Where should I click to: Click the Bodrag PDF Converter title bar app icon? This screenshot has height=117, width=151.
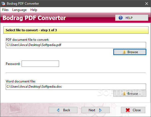coord(3,4)
